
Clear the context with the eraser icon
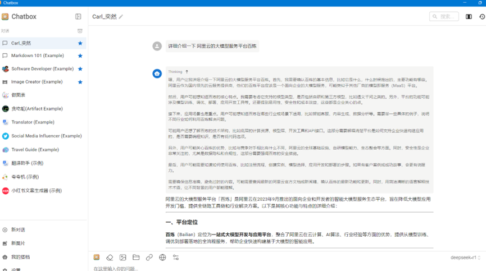click(x=110, y=258)
